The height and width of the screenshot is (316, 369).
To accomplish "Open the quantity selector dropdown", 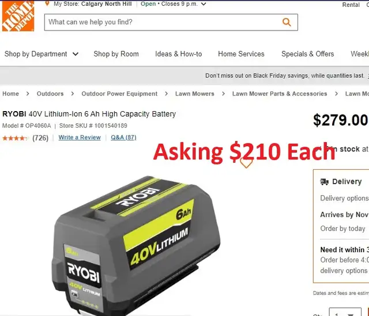I will (x=345, y=312).
